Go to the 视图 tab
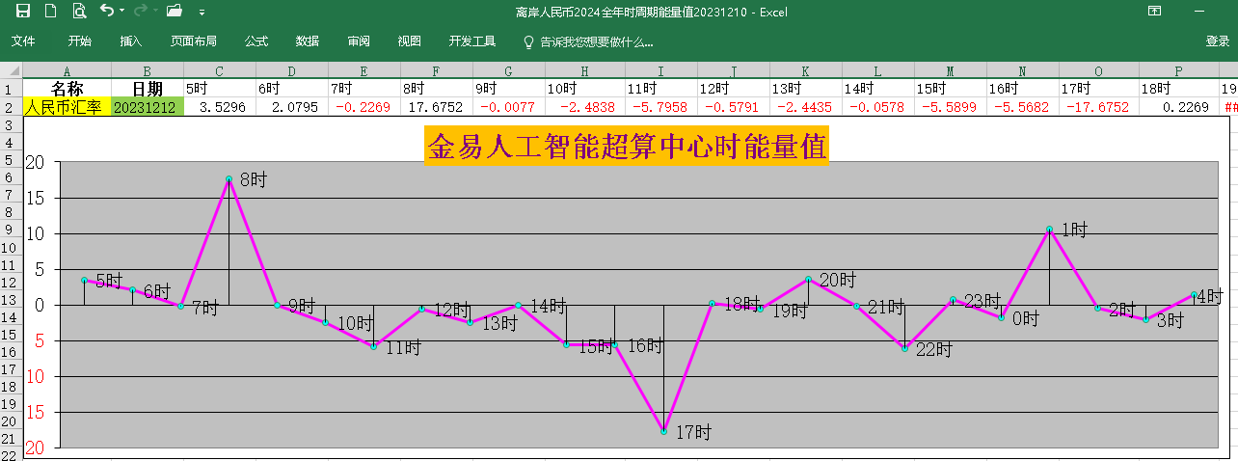Viewport: 1238px width, 461px height. [x=410, y=41]
